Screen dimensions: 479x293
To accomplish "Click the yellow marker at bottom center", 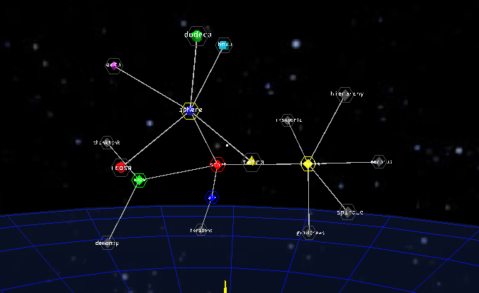I will point(225,287).
